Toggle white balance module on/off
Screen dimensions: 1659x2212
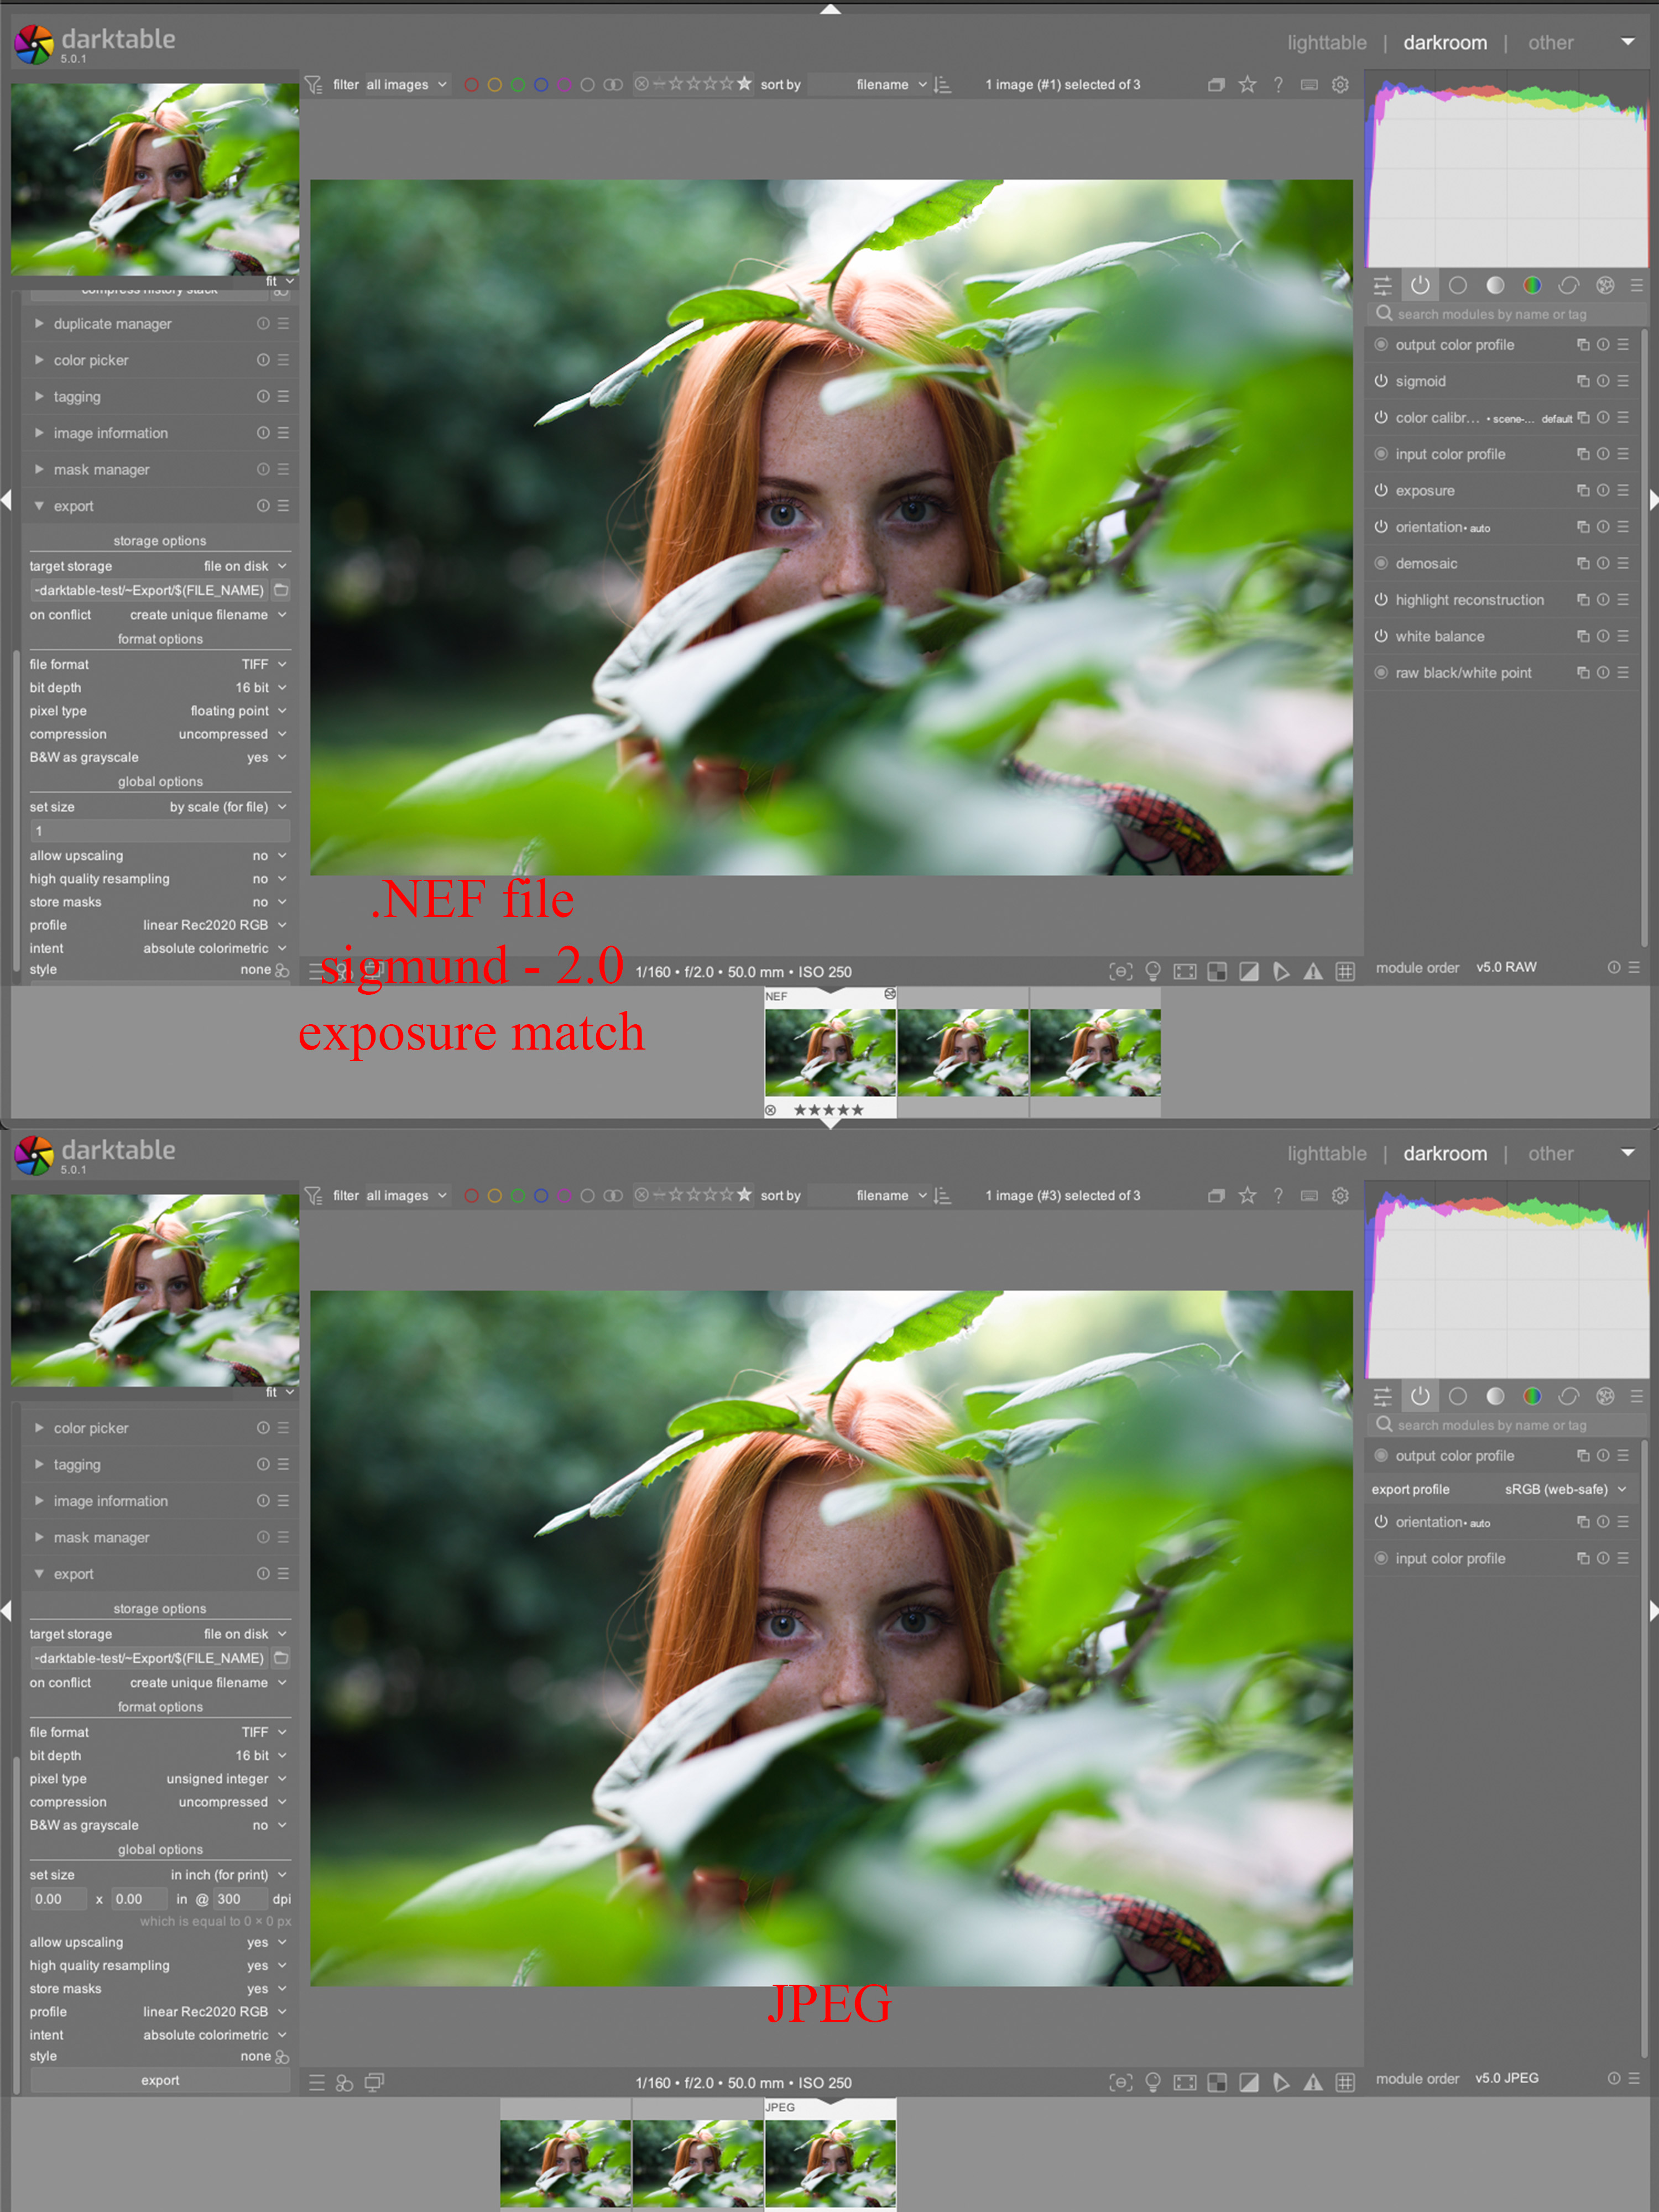[1381, 636]
